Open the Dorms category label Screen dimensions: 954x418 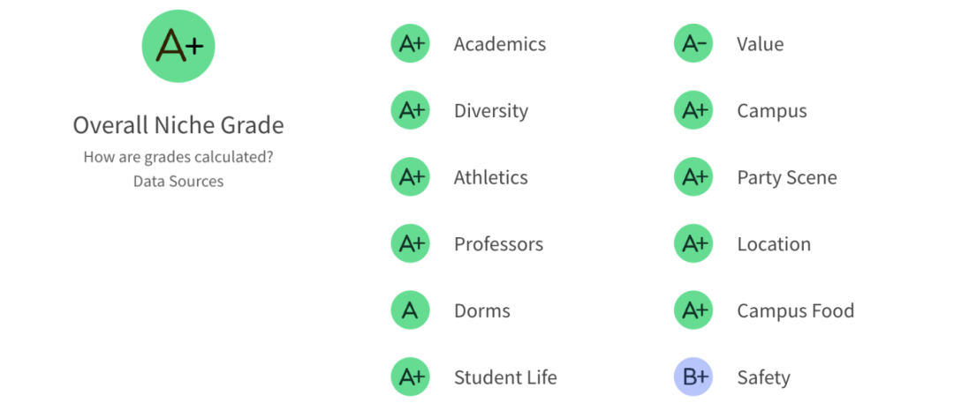coord(482,311)
